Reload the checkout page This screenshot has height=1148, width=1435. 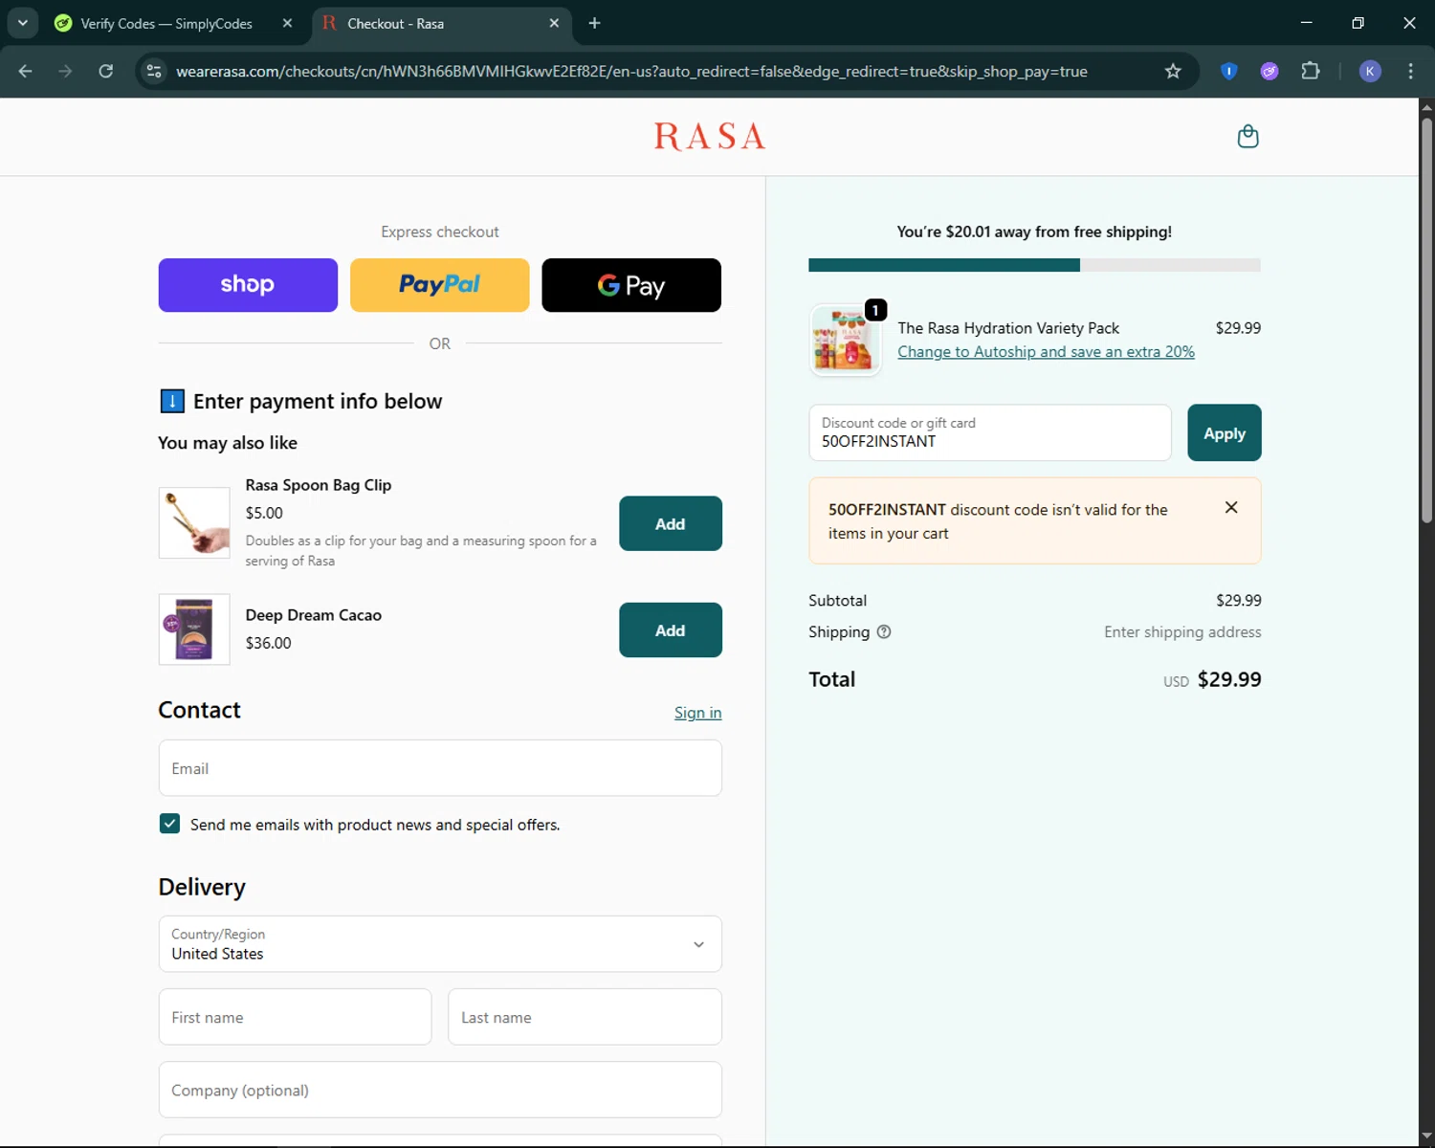(x=106, y=71)
